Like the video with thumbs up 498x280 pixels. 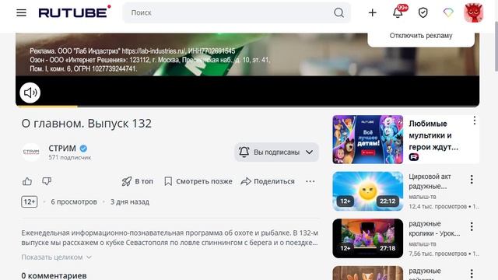(x=27, y=181)
